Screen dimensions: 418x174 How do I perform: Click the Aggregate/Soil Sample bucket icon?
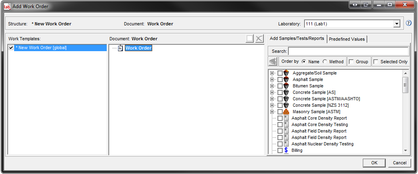click(286, 73)
